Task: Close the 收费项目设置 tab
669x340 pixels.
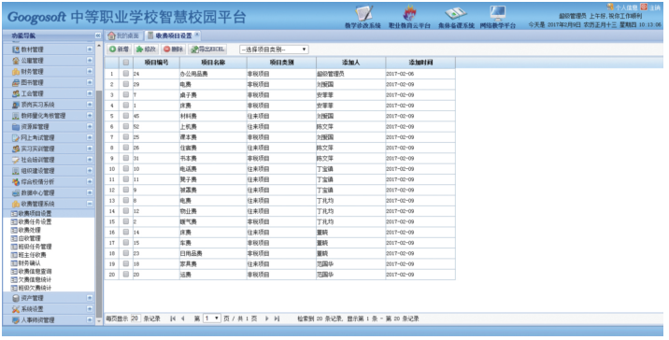Action: [197, 35]
